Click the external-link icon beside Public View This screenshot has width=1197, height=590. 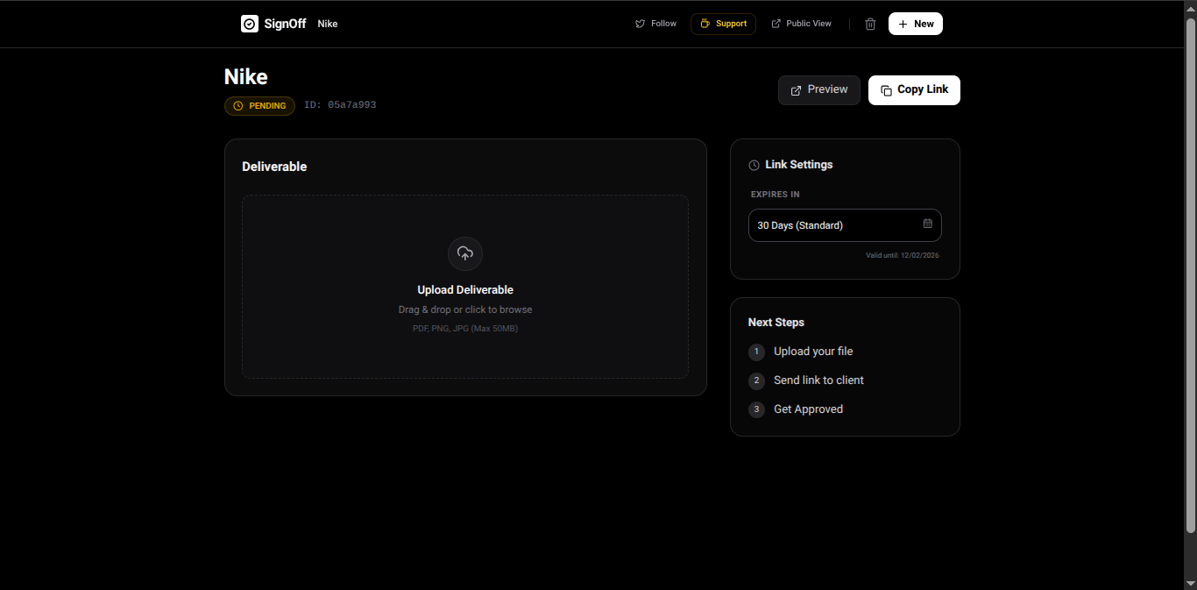pos(775,24)
